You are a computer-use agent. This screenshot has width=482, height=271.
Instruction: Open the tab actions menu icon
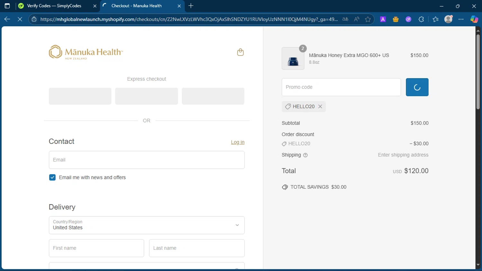coord(7,6)
